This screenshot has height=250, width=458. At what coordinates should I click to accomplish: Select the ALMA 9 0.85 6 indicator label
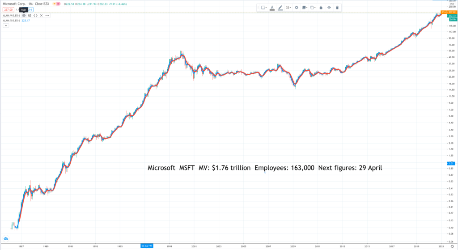click(11, 16)
